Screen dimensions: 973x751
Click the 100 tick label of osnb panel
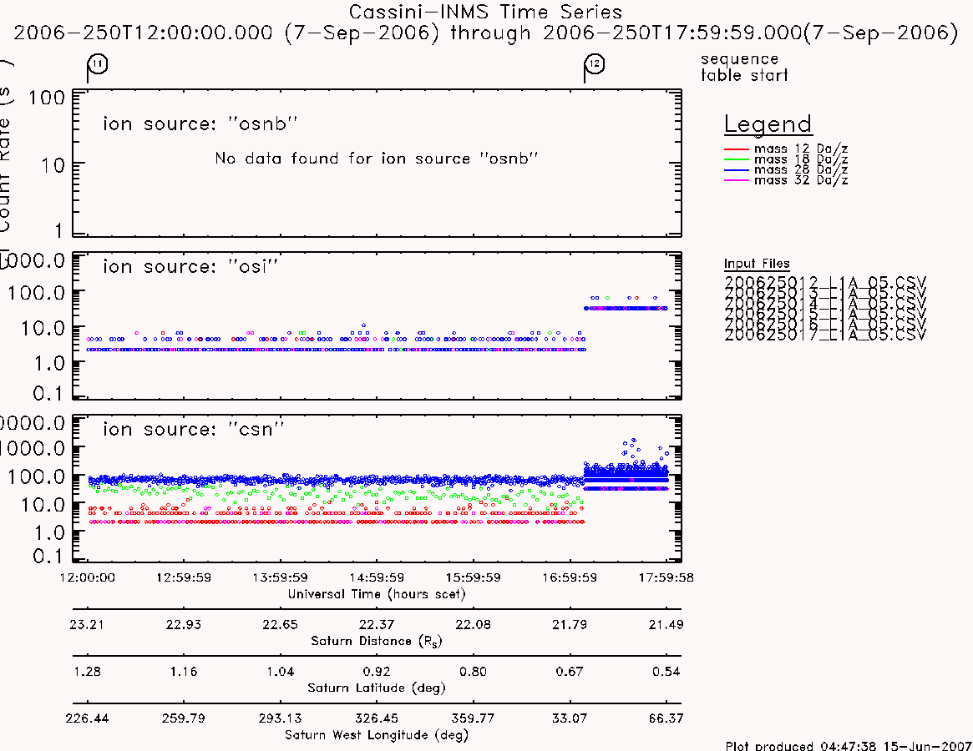[x=47, y=98]
